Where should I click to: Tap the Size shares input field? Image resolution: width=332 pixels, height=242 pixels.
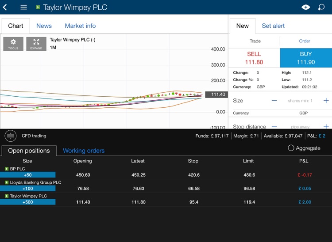click(x=300, y=101)
